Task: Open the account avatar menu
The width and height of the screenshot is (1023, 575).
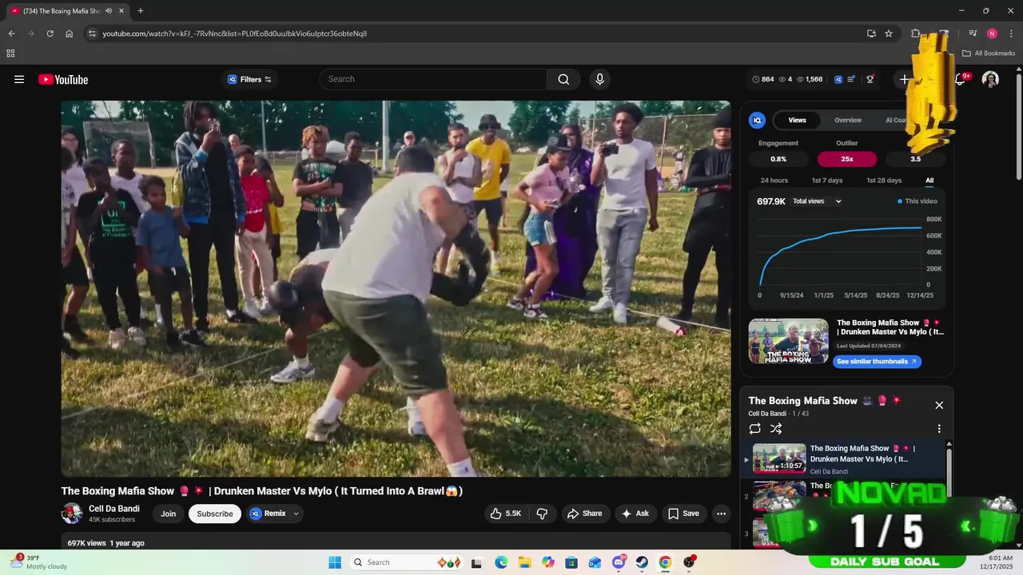Action: click(x=990, y=79)
